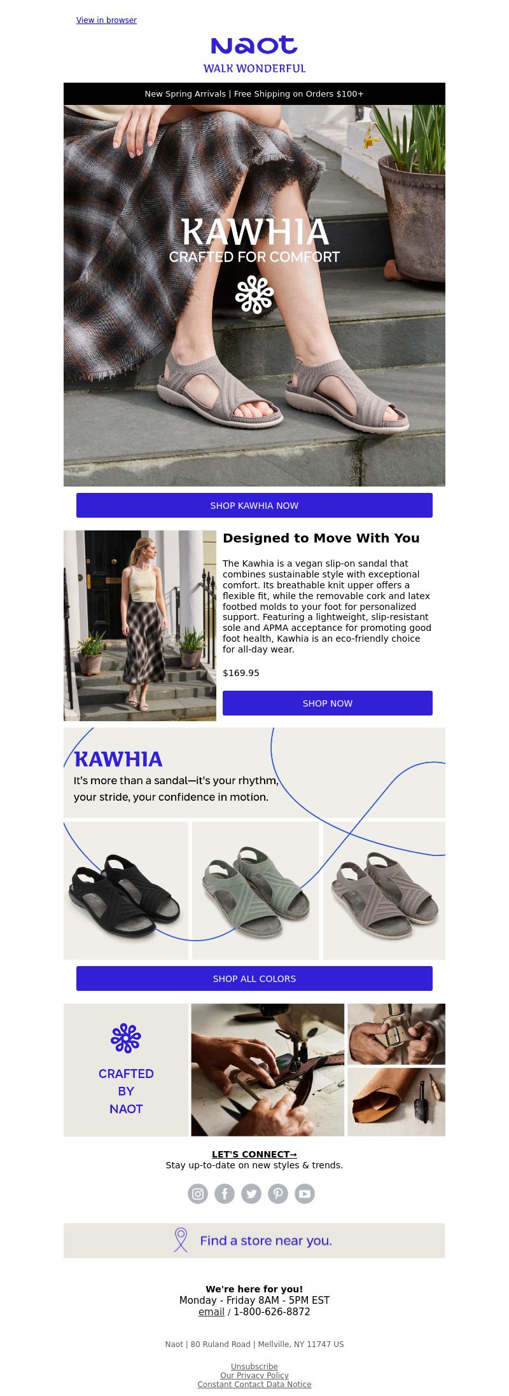Open the Twitter social icon
Screen dimensions: 509x1396
251,1194
